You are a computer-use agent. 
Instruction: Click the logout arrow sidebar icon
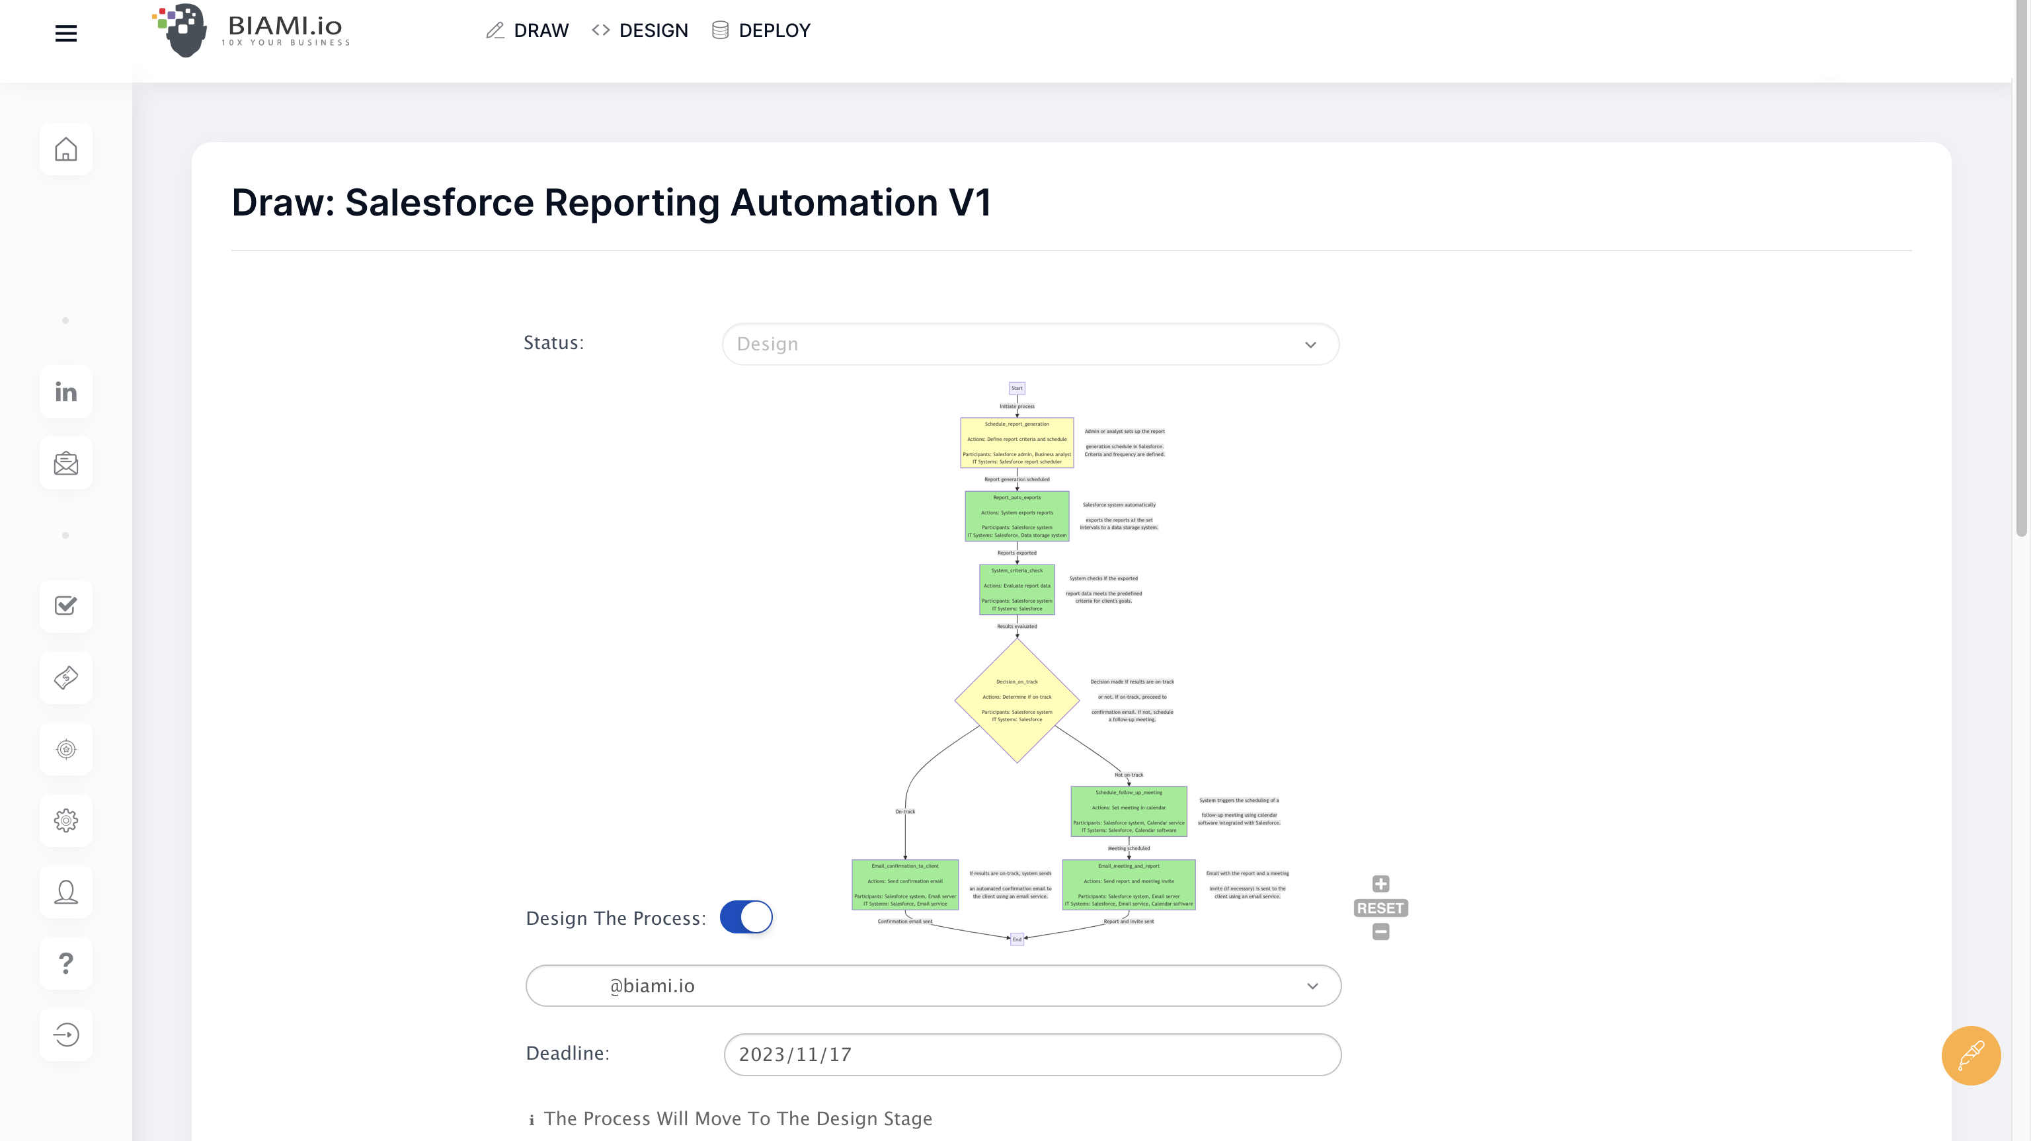coord(66,1035)
